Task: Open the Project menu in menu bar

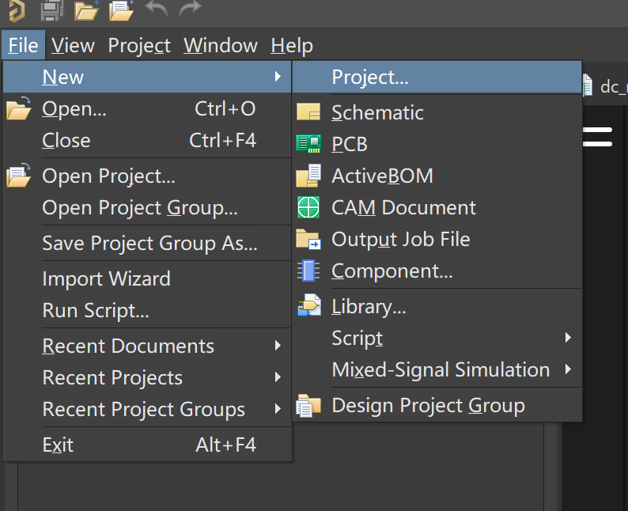Action: click(x=139, y=46)
